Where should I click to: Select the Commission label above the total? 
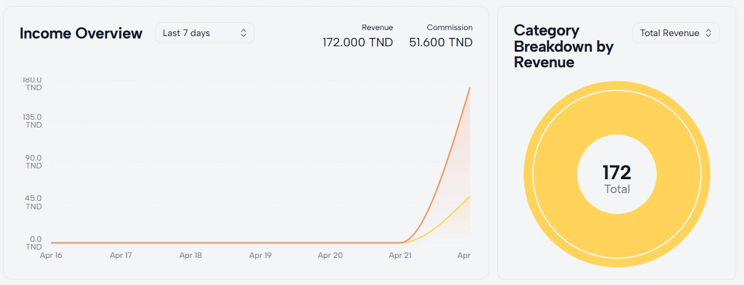tap(450, 28)
